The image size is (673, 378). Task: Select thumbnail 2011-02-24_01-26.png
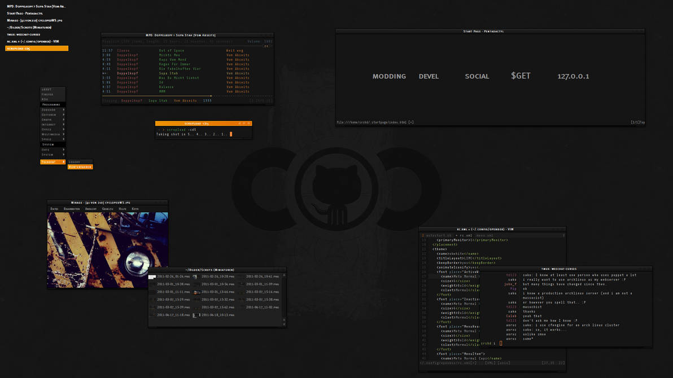[x=170, y=277]
